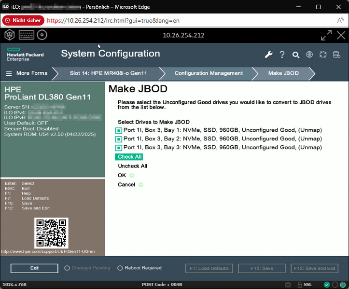Screen dimensions: 349x289
Task: Toggle checkbox for Box 3 Bay 2 drive
Action: (x=119, y=139)
